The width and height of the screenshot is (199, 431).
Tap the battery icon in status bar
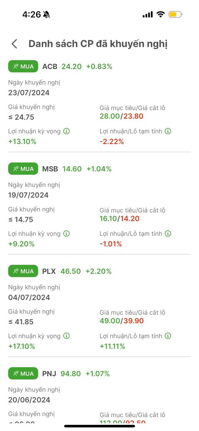pyautogui.click(x=175, y=14)
